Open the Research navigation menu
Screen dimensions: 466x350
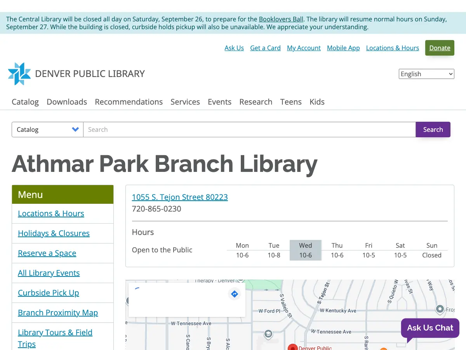(256, 102)
